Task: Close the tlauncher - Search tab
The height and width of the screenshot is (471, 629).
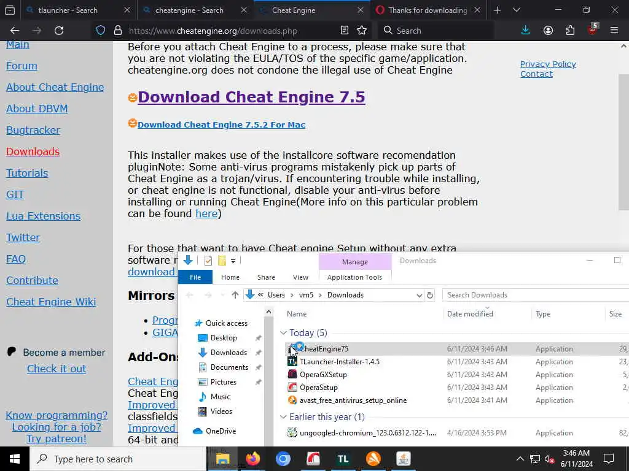Action: tap(127, 10)
